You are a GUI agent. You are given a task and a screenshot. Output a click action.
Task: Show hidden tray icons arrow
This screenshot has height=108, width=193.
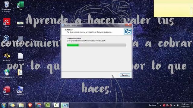click(x=161, y=105)
